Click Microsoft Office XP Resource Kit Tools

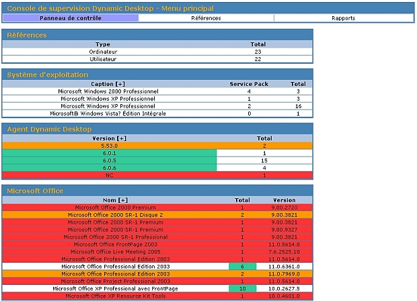157,296
